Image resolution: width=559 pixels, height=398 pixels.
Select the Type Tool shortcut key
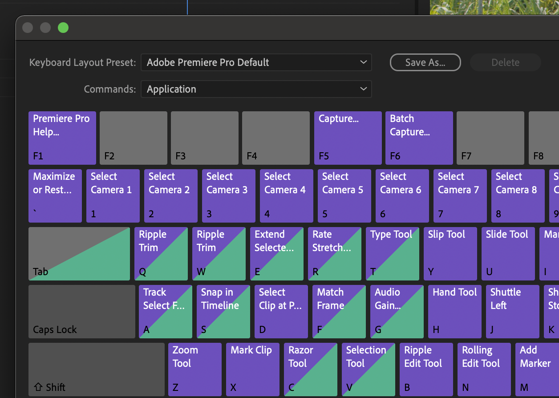point(392,254)
